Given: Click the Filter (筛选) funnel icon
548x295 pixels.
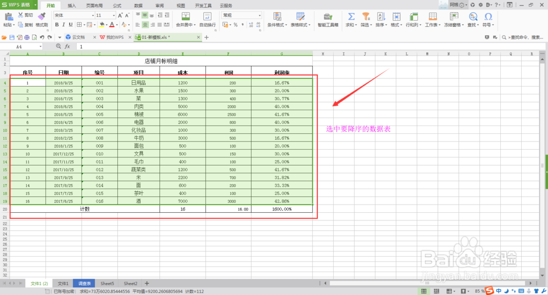Looking at the screenshot, I should (x=366, y=16).
